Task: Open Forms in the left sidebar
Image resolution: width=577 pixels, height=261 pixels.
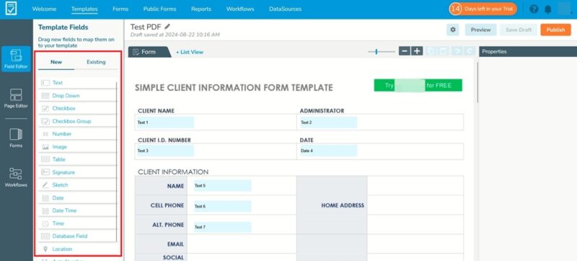Action: pos(16,138)
